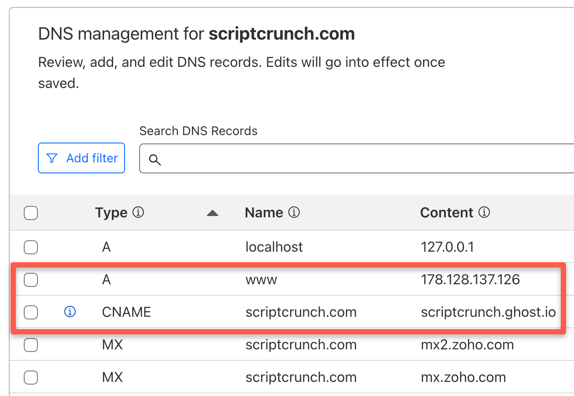Click the info icon on CNAME row
The height and width of the screenshot is (396, 574).
[x=70, y=312]
